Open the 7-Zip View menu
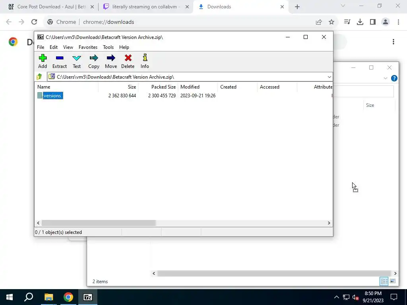This screenshot has height=305, width=407. coord(68,47)
